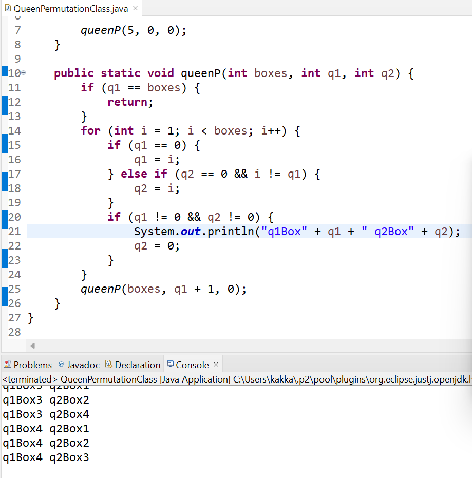472x478 pixels.
Task: Activate the Console tab
Action: 192,365
